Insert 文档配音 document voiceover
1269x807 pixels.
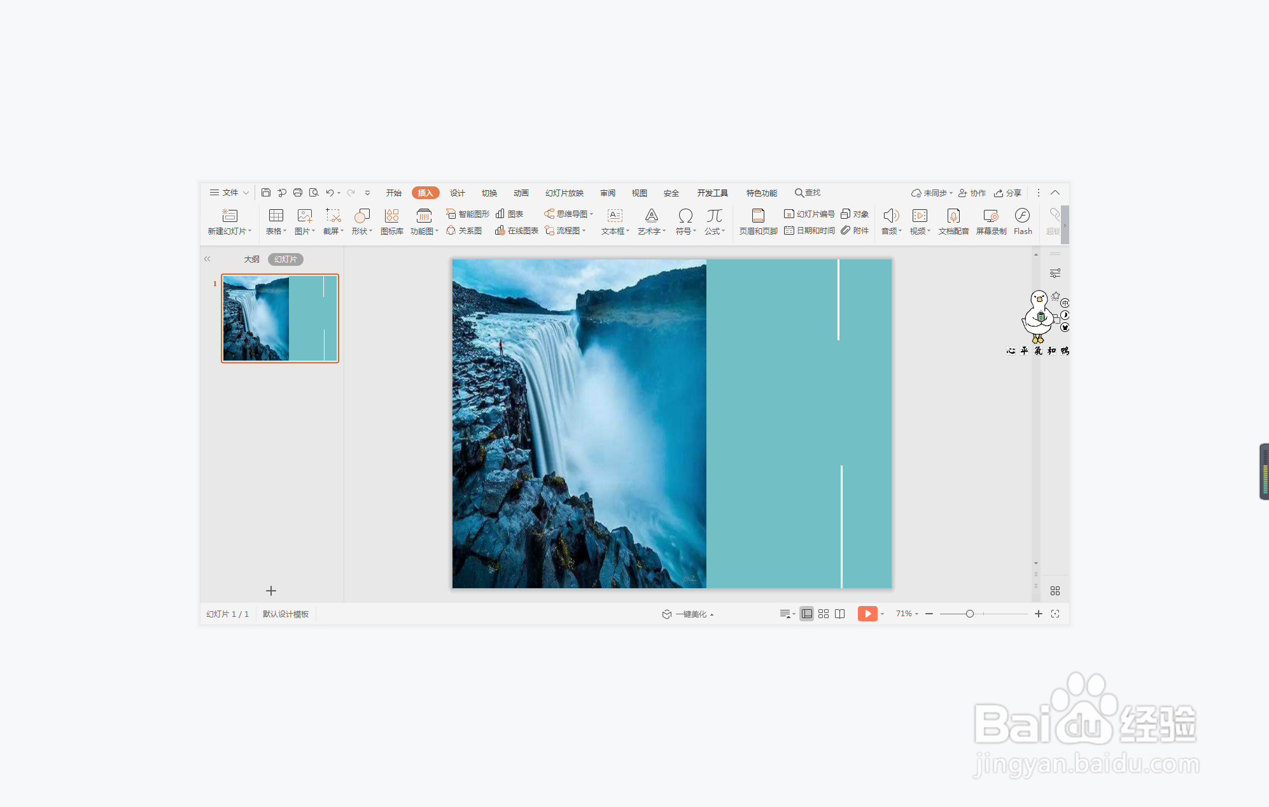[953, 216]
